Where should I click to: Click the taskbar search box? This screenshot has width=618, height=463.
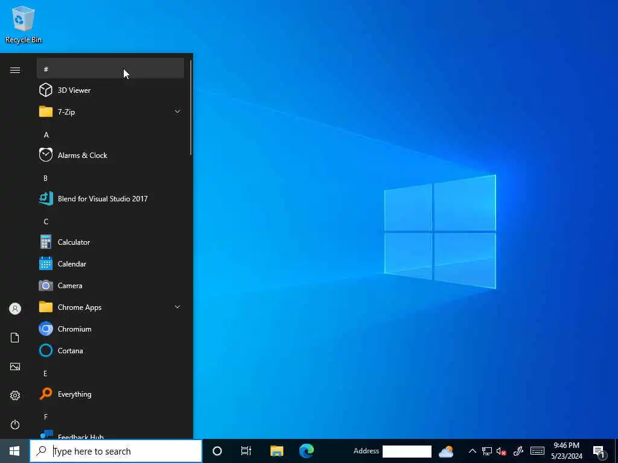(116, 451)
